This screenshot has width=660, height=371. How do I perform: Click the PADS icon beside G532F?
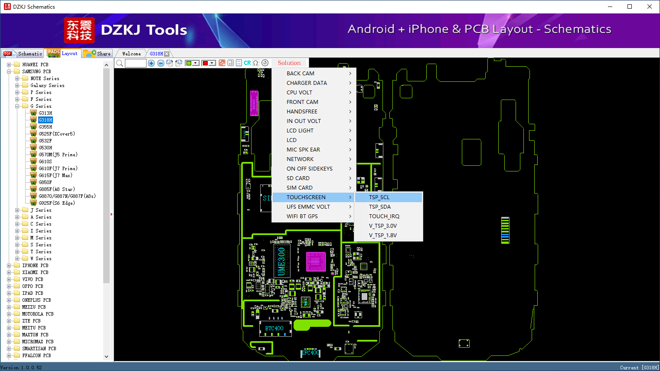(33, 141)
